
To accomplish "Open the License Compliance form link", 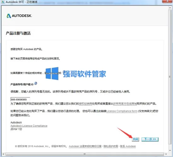I will pyautogui.click(x=122, y=111).
